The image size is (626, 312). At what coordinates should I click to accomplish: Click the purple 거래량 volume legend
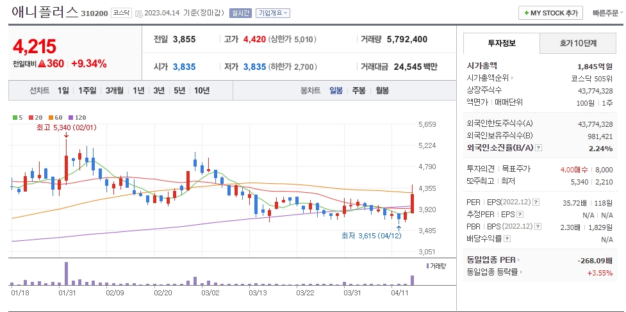point(436,266)
